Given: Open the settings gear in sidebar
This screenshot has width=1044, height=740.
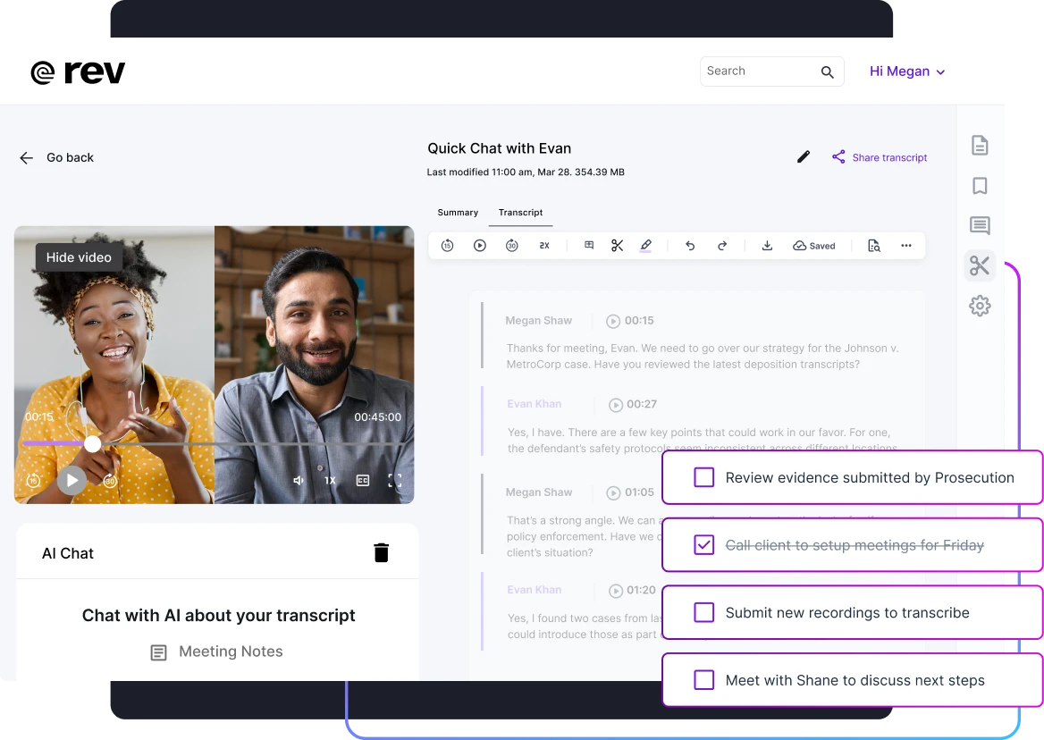Looking at the screenshot, I should (980, 307).
